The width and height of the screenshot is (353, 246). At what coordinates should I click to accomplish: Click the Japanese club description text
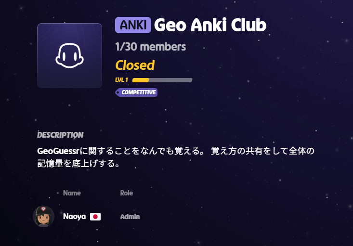point(176,157)
